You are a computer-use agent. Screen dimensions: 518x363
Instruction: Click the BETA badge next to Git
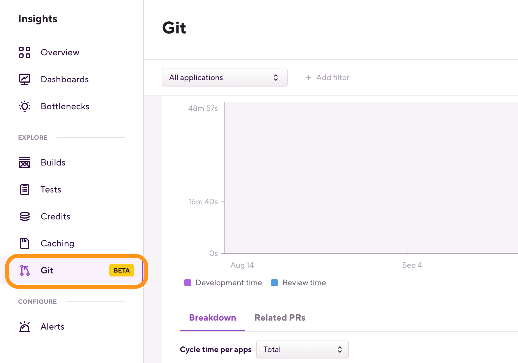pos(121,270)
